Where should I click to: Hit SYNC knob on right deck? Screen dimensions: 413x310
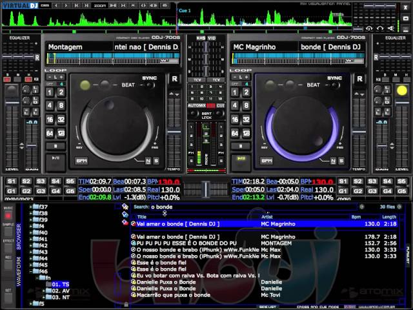click(x=336, y=85)
